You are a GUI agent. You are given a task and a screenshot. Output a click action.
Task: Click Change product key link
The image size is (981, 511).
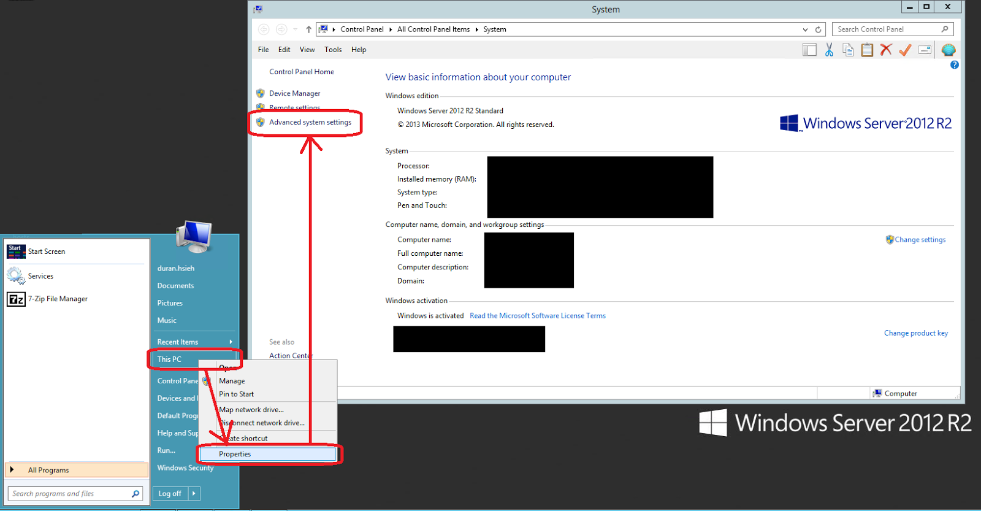(916, 333)
